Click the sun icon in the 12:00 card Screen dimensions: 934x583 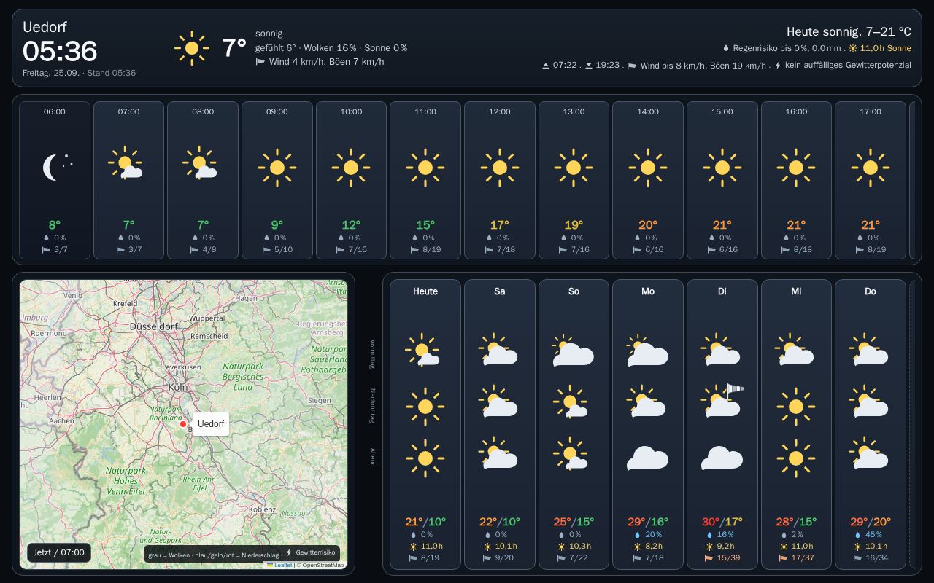pyautogui.click(x=500, y=168)
